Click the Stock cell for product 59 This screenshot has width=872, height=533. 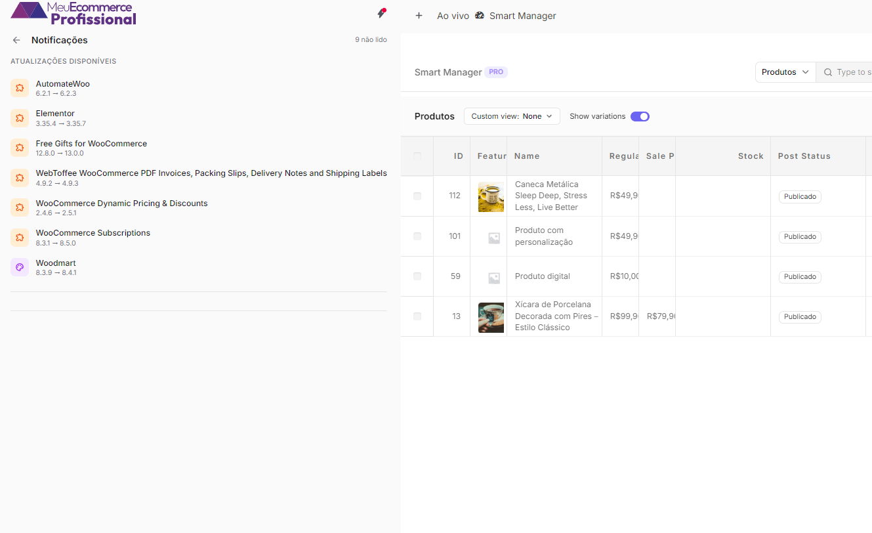click(723, 276)
